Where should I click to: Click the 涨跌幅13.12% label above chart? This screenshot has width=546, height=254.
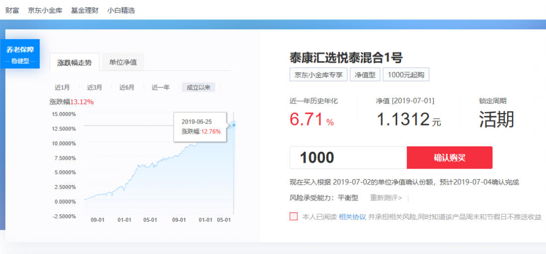pyautogui.click(x=72, y=102)
